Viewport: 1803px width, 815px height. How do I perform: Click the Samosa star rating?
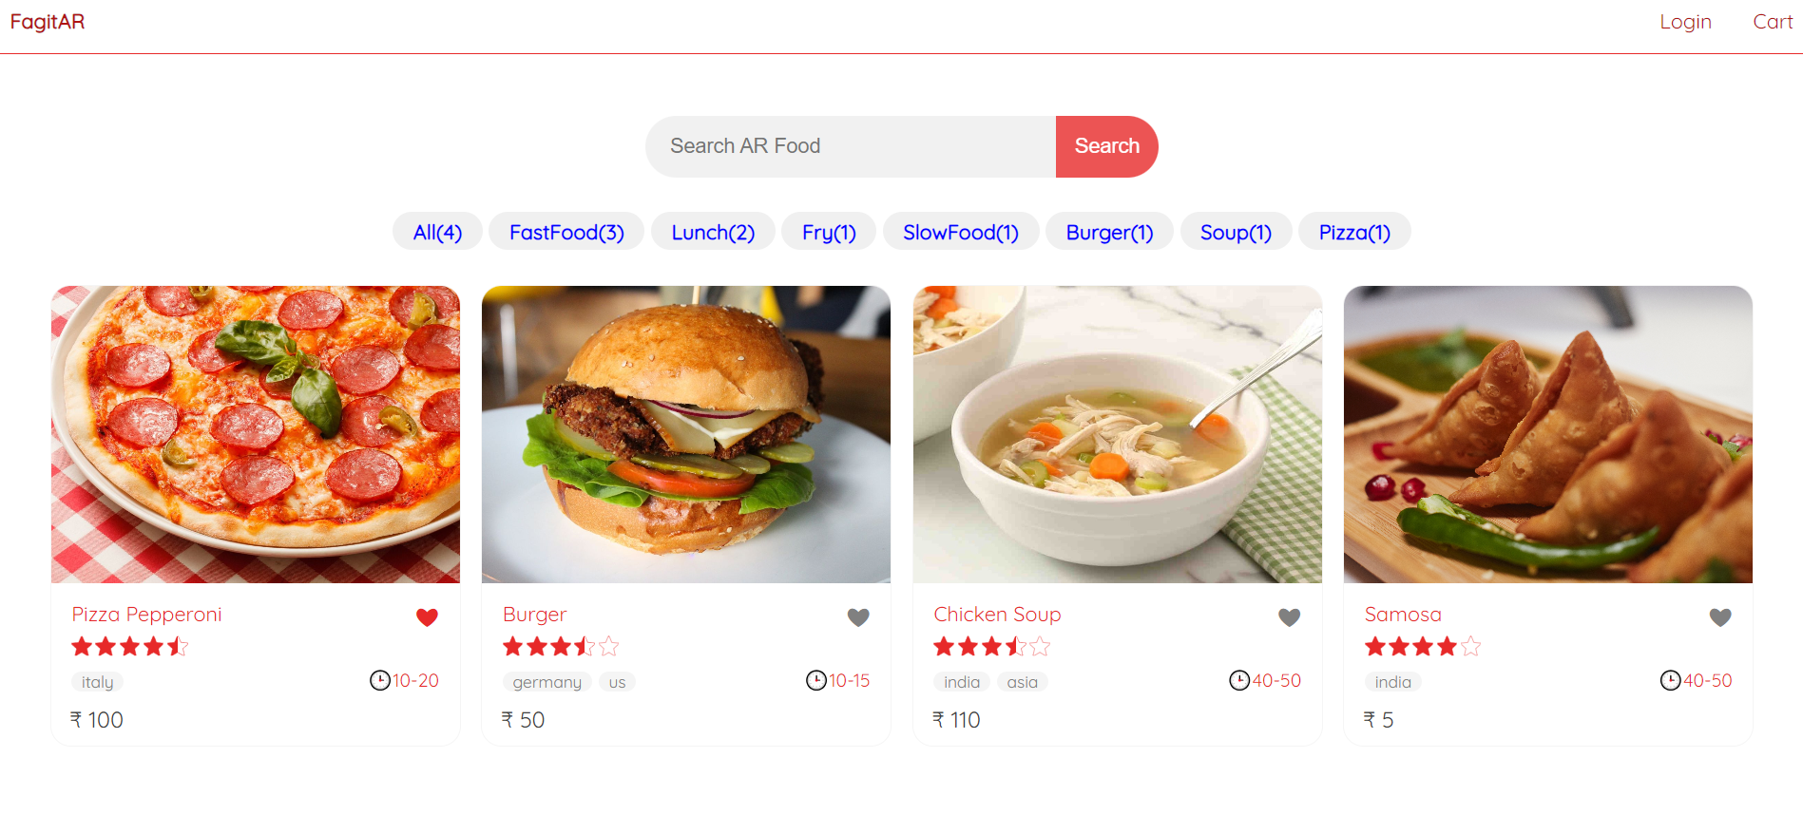[x=1423, y=647]
